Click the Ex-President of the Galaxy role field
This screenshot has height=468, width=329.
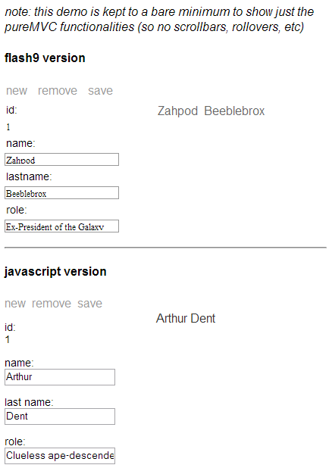coord(61,226)
